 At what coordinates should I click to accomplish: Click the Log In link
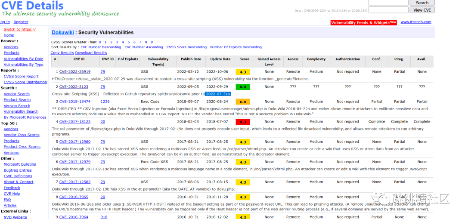(x=4, y=22)
